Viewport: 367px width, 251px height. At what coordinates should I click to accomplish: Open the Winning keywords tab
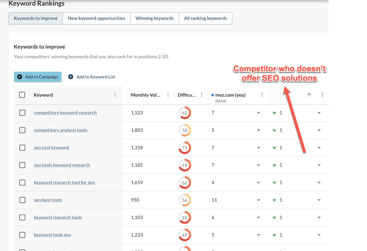click(x=155, y=18)
